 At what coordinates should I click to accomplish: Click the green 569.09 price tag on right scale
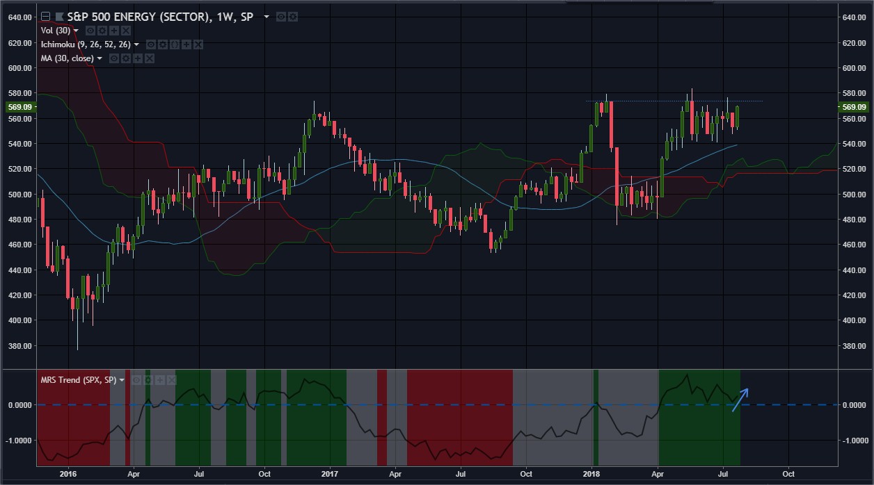[x=854, y=107]
